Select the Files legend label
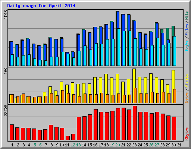 tap(187, 29)
